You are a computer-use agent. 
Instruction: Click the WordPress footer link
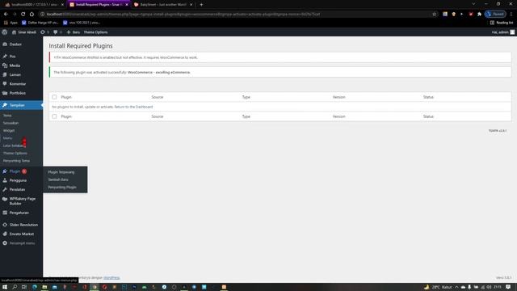[111, 278]
